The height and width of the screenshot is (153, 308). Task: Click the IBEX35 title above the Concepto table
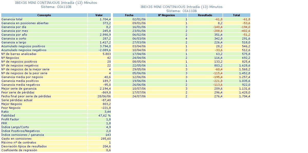56,3
